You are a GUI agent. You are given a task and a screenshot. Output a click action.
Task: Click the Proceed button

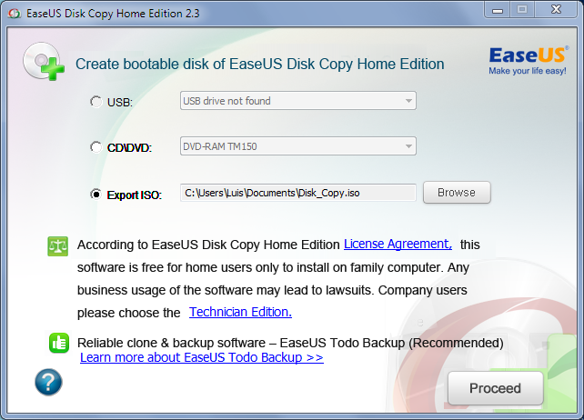click(x=496, y=388)
